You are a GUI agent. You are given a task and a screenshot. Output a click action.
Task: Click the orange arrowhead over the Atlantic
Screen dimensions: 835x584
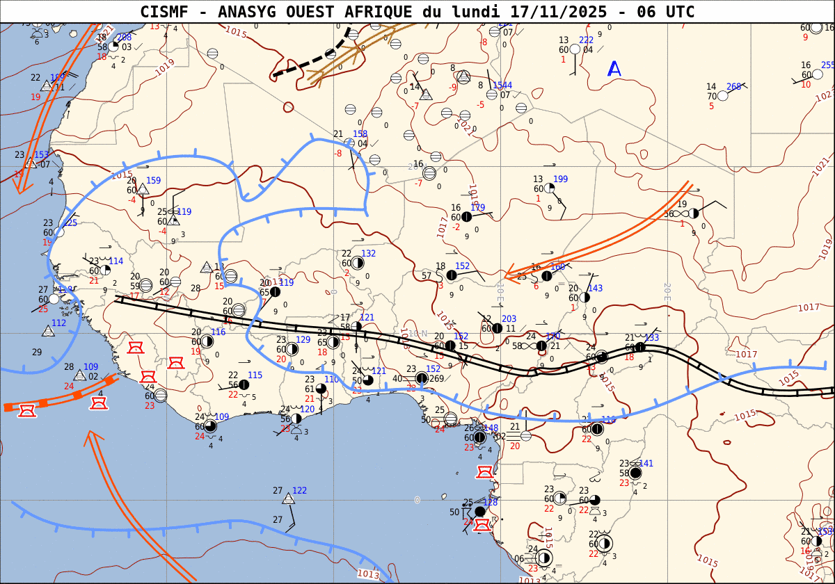(93, 437)
